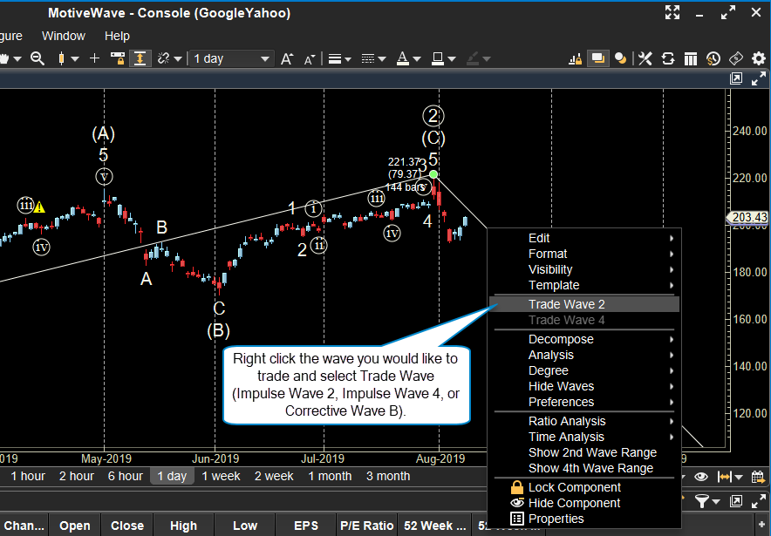The image size is (771, 536).
Task: Open the 1 day bar size dropdown
Action: (x=231, y=58)
